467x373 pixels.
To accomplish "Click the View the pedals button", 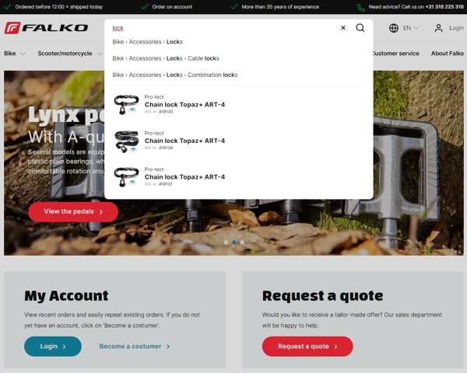I will (x=73, y=211).
